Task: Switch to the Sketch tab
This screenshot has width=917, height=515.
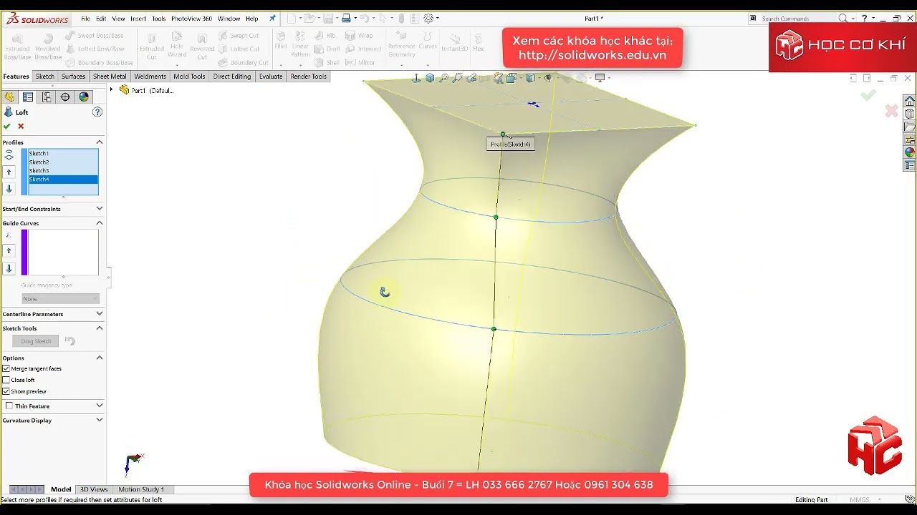Action: (45, 77)
